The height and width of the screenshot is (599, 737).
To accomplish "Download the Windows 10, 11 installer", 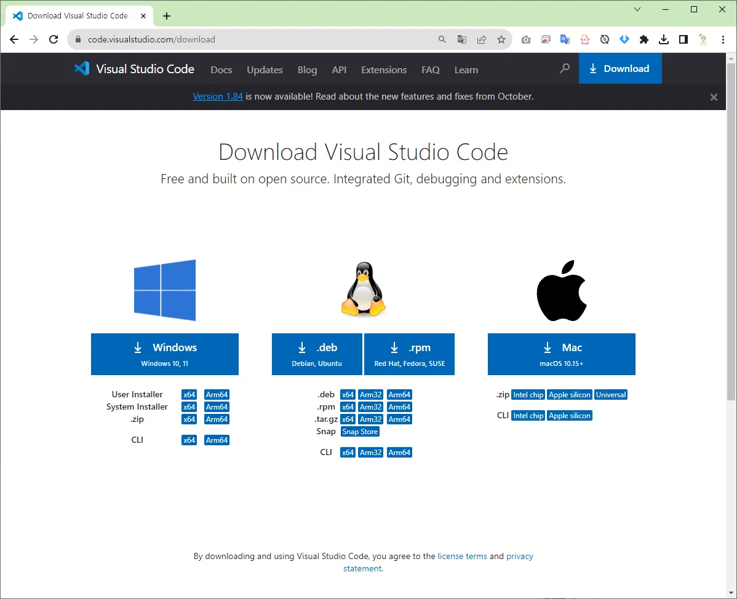I will point(164,354).
